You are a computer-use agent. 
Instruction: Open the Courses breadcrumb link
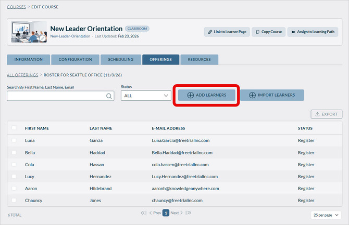(16, 7)
